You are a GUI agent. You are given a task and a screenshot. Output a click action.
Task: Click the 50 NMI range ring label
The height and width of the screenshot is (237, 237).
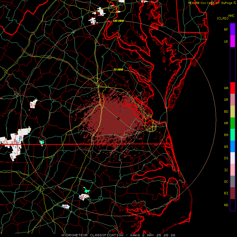click(x=118, y=70)
